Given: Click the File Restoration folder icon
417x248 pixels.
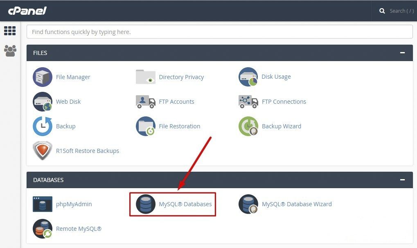Looking at the screenshot, I should point(145,126).
